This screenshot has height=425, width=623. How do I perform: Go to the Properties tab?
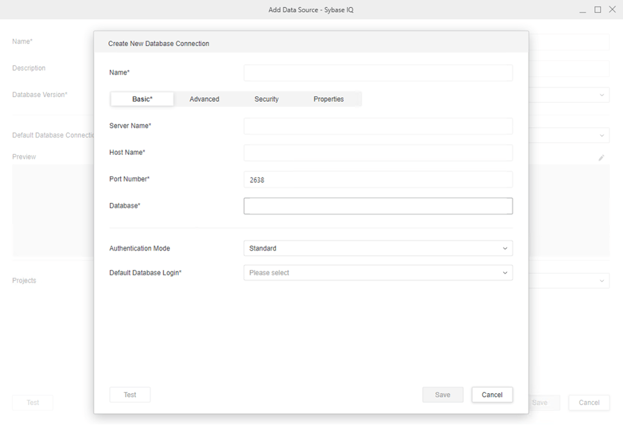(328, 99)
